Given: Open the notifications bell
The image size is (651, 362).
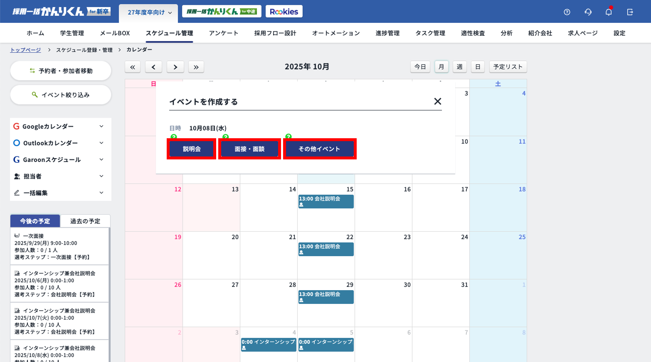Looking at the screenshot, I should (x=609, y=12).
